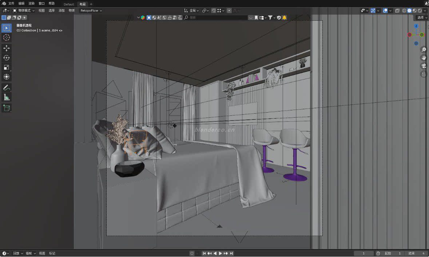
Task: Switch to material preview shading
Action: click(414, 11)
